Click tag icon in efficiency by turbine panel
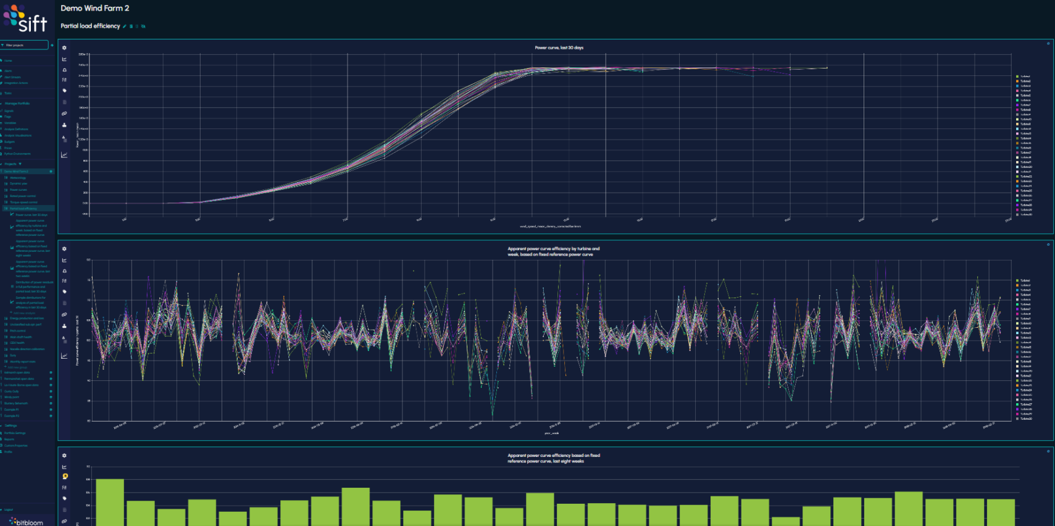This screenshot has width=1055, height=526. point(64,291)
